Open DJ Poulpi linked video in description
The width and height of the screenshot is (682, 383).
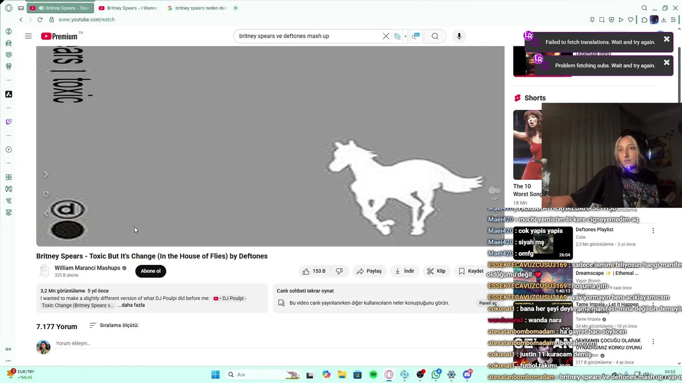(230, 298)
